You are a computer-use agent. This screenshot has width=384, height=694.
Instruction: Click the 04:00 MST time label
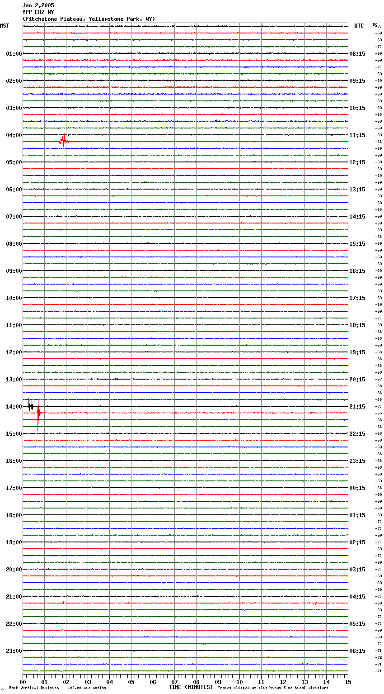[x=14, y=135]
